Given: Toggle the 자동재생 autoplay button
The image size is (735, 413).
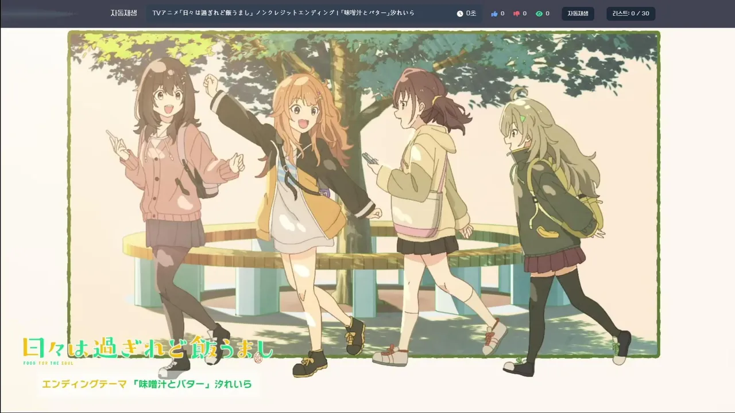Looking at the screenshot, I should point(578,14).
